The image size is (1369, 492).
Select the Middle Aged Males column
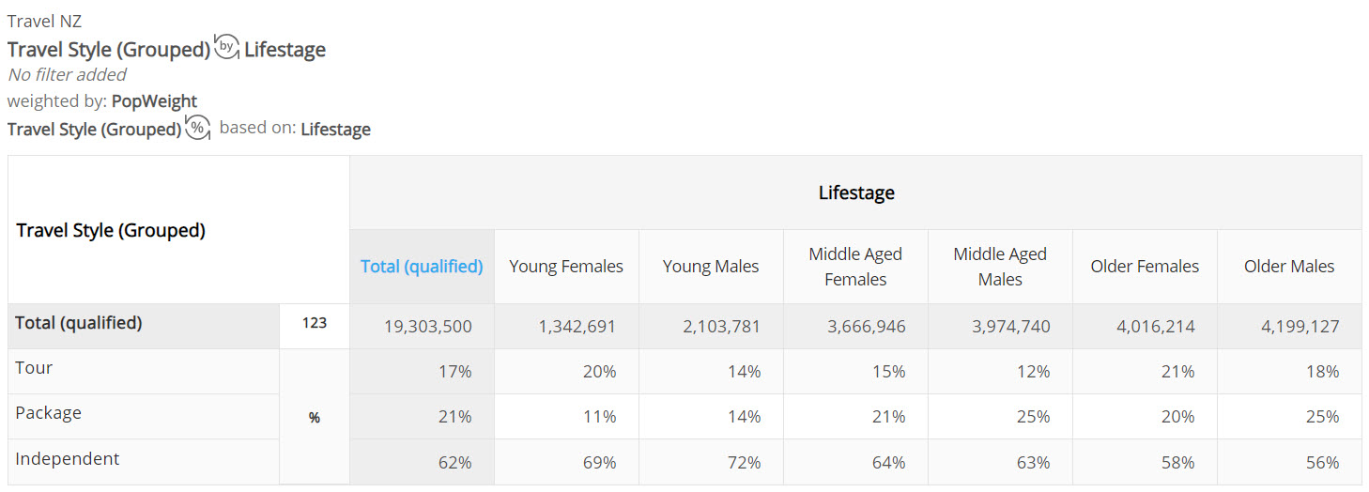point(1000,267)
